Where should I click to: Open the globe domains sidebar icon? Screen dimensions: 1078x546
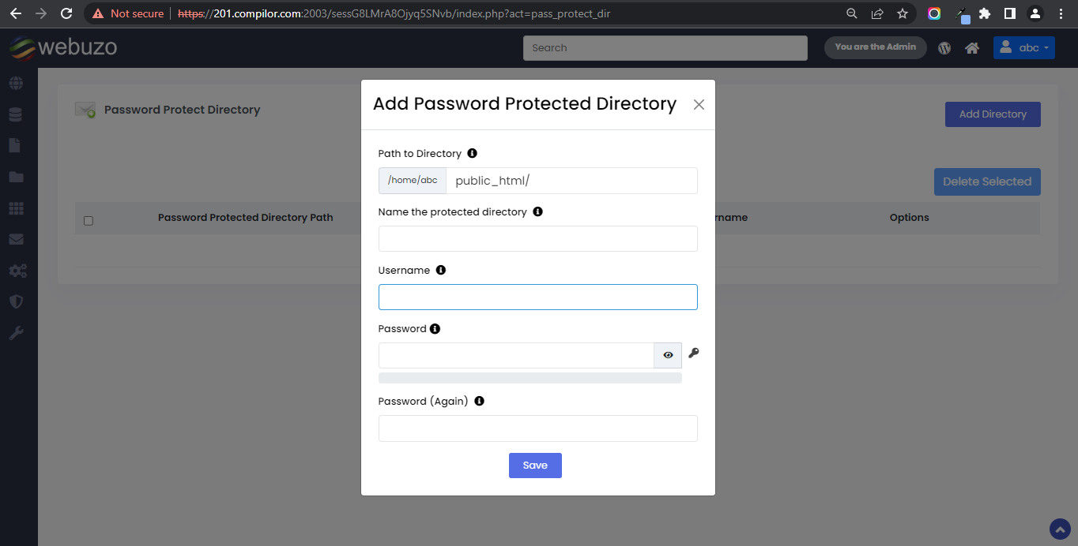point(16,83)
